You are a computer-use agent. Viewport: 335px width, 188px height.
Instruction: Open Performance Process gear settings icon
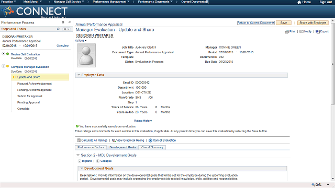point(63,22)
